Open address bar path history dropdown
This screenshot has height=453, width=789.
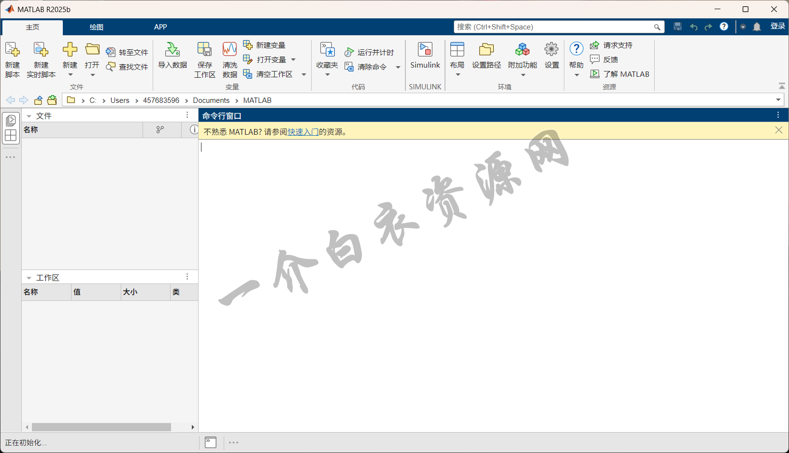778,100
